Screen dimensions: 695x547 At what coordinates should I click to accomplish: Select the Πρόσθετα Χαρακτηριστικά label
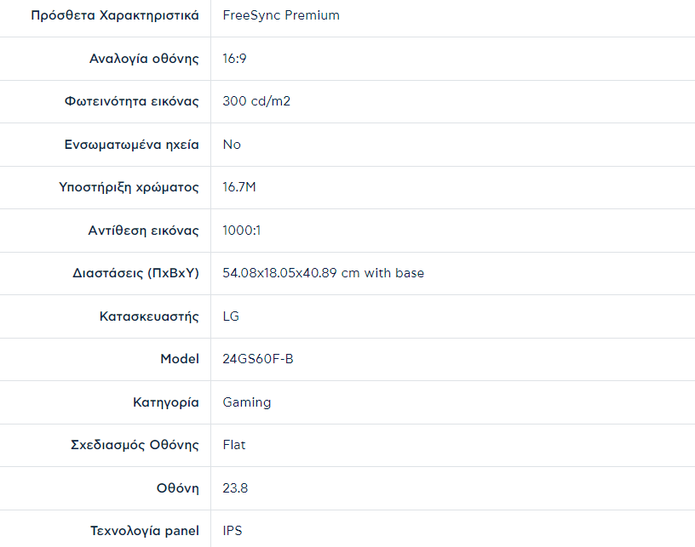click(115, 15)
